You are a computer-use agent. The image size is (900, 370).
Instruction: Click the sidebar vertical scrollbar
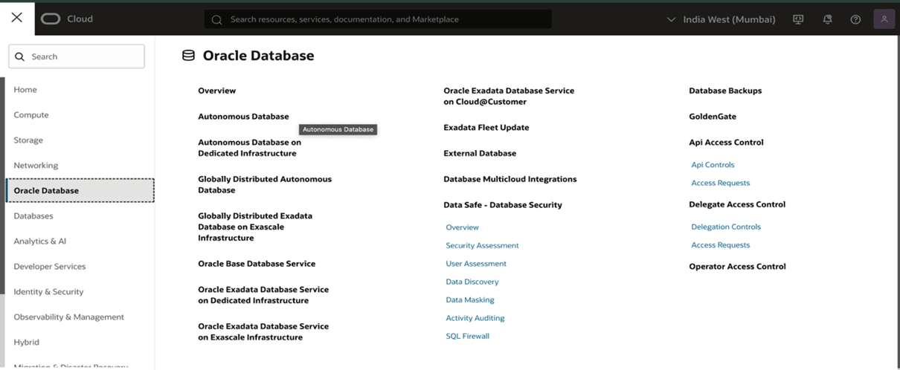click(2, 186)
